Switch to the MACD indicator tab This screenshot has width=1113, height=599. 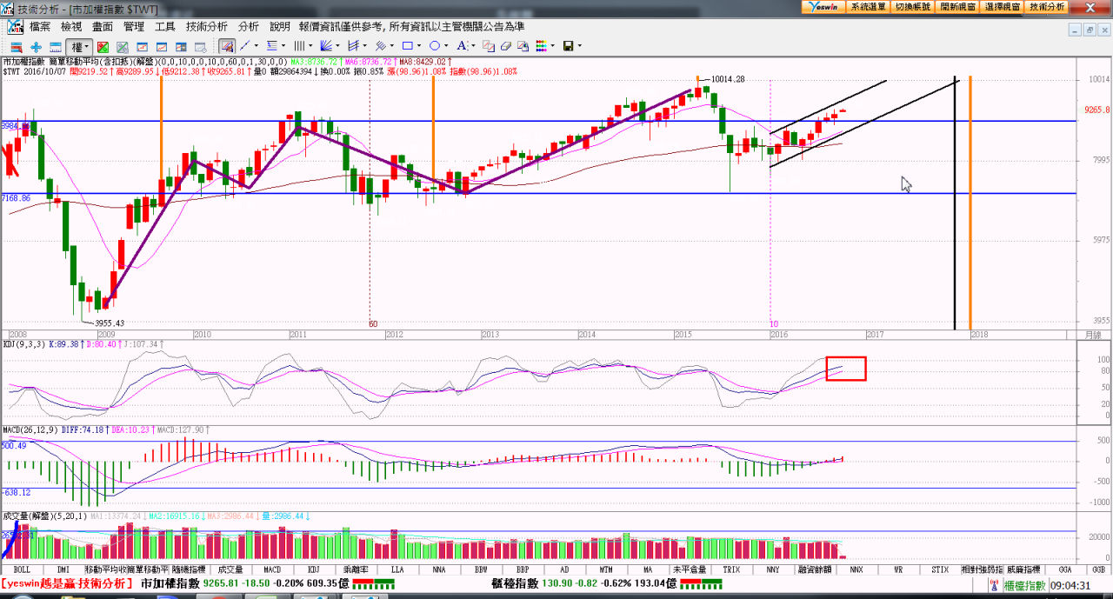pos(272,570)
